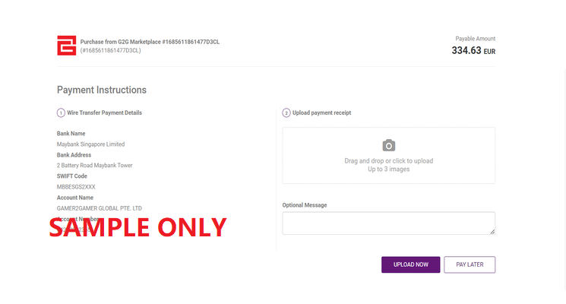This screenshot has height=304, width=566.
Task: Click the 'Up to 3 images' text
Action: (x=388, y=169)
